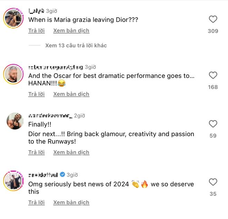Screen dimensions: 228x219
Task: Like the 'best news of 2024' comment
Action: (213, 182)
